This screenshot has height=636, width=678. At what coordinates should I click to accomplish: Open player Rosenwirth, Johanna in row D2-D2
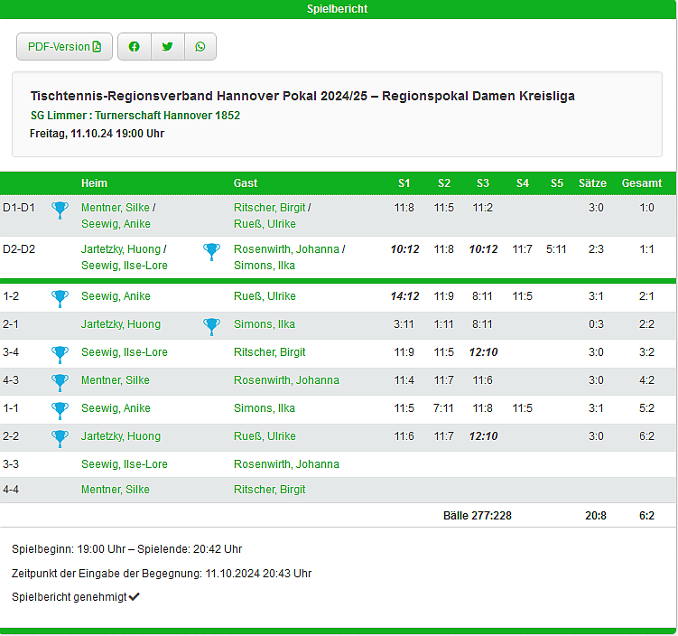[x=286, y=248]
